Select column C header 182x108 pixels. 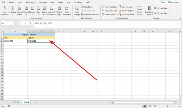[59, 31]
